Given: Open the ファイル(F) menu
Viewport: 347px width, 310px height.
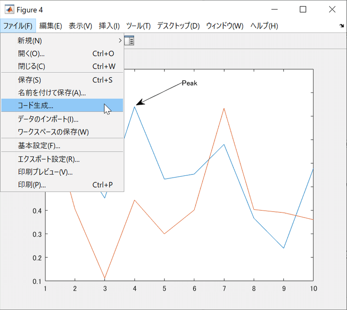Looking at the screenshot, I should pyautogui.click(x=18, y=26).
